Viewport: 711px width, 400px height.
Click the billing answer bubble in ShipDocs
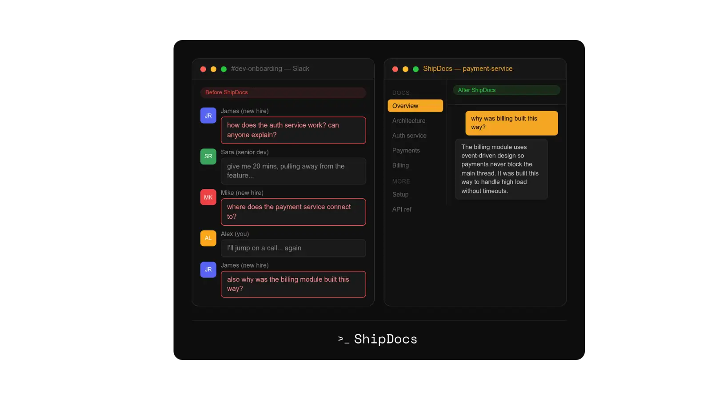(501, 169)
